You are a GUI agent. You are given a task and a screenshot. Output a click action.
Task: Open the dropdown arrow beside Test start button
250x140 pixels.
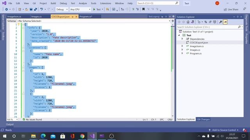pyautogui.click(x=102, y=9)
